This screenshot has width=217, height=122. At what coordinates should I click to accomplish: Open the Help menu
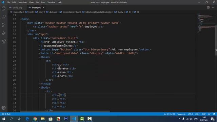coord(60,2)
